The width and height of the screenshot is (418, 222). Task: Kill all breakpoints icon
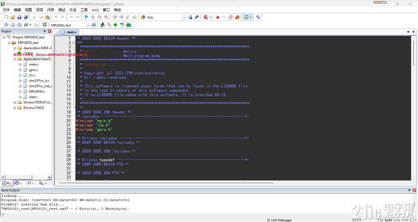pyautogui.click(x=237, y=17)
